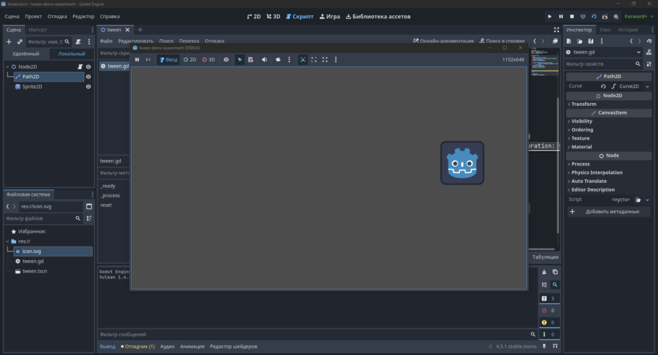
Task: Toggle the Ввод input mode button
Action: pyautogui.click(x=168, y=60)
